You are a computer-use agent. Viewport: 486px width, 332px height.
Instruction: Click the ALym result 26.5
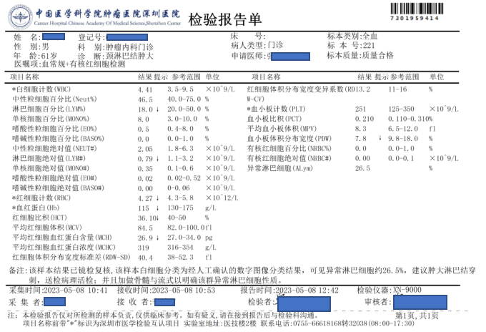(x=362, y=168)
